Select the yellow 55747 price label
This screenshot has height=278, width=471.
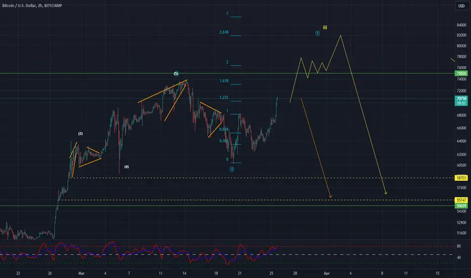tap(461, 200)
